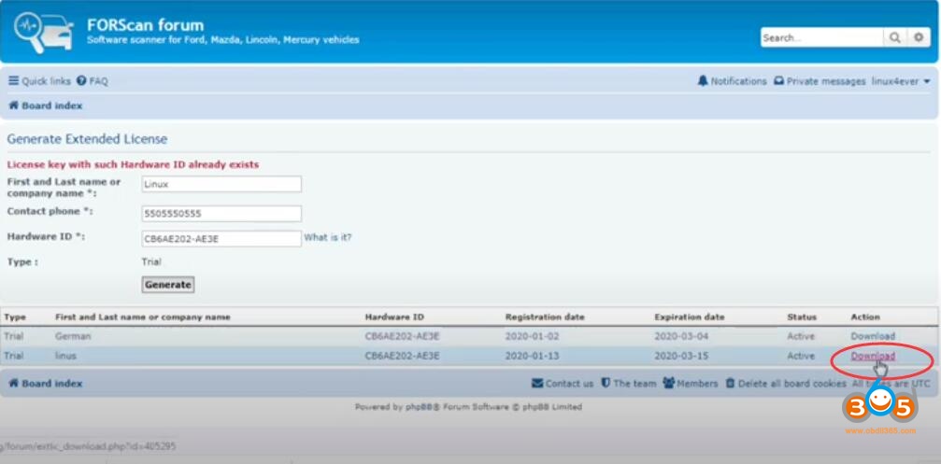Viewport: 941px width, 464px height.
Task: Click the Quick links hamburger icon
Action: [x=13, y=81]
